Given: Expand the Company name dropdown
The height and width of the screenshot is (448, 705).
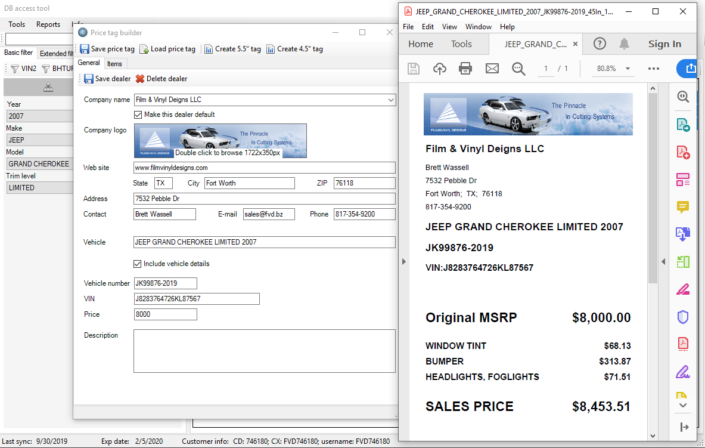Looking at the screenshot, I should [x=390, y=100].
